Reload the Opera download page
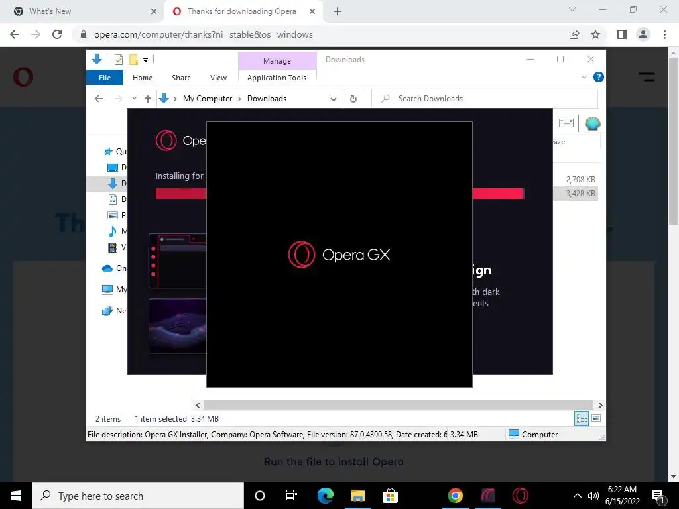 click(x=57, y=34)
